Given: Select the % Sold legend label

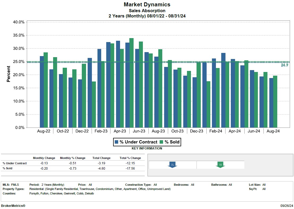Looking at the screenshot, I should pyautogui.click(x=172, y=142).
